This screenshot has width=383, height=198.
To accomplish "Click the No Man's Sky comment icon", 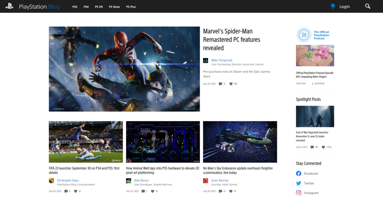I will (x=220, y=191).
